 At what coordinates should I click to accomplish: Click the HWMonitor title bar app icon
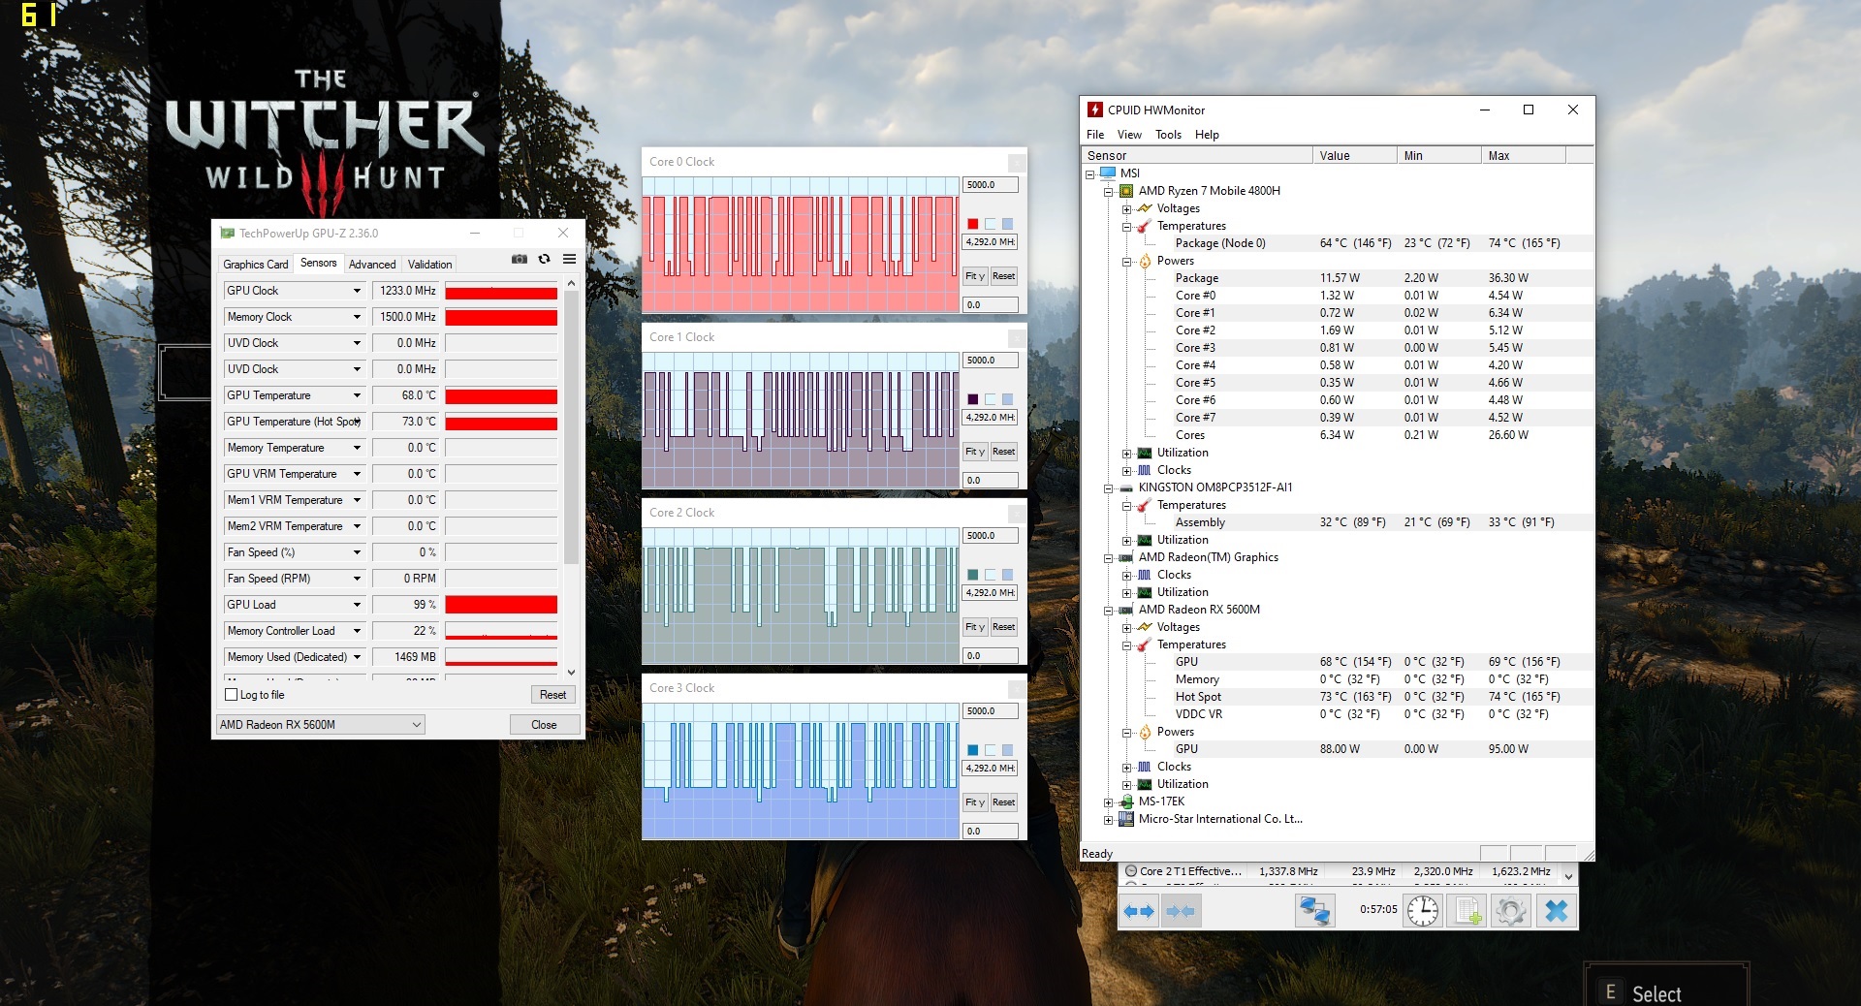pyautogui.click(x=1095, y=110)
